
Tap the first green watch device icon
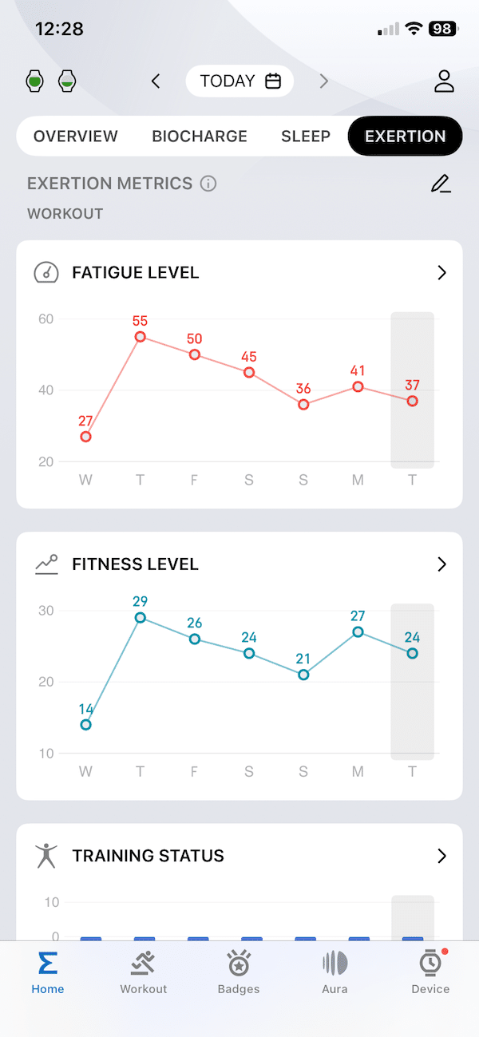click(34, 81)
